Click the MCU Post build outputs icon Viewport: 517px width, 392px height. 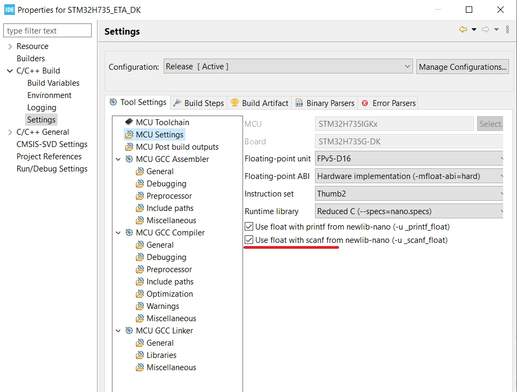(x=129, y=146)
